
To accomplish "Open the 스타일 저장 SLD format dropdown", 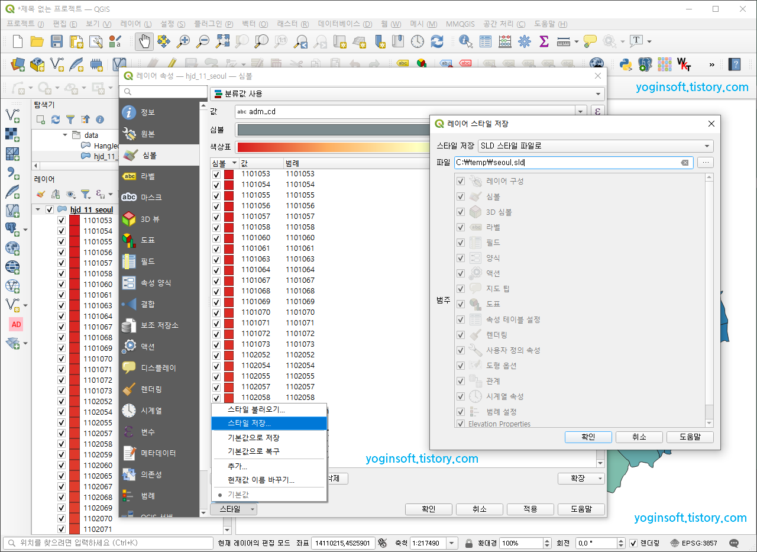I will point(596,146).
